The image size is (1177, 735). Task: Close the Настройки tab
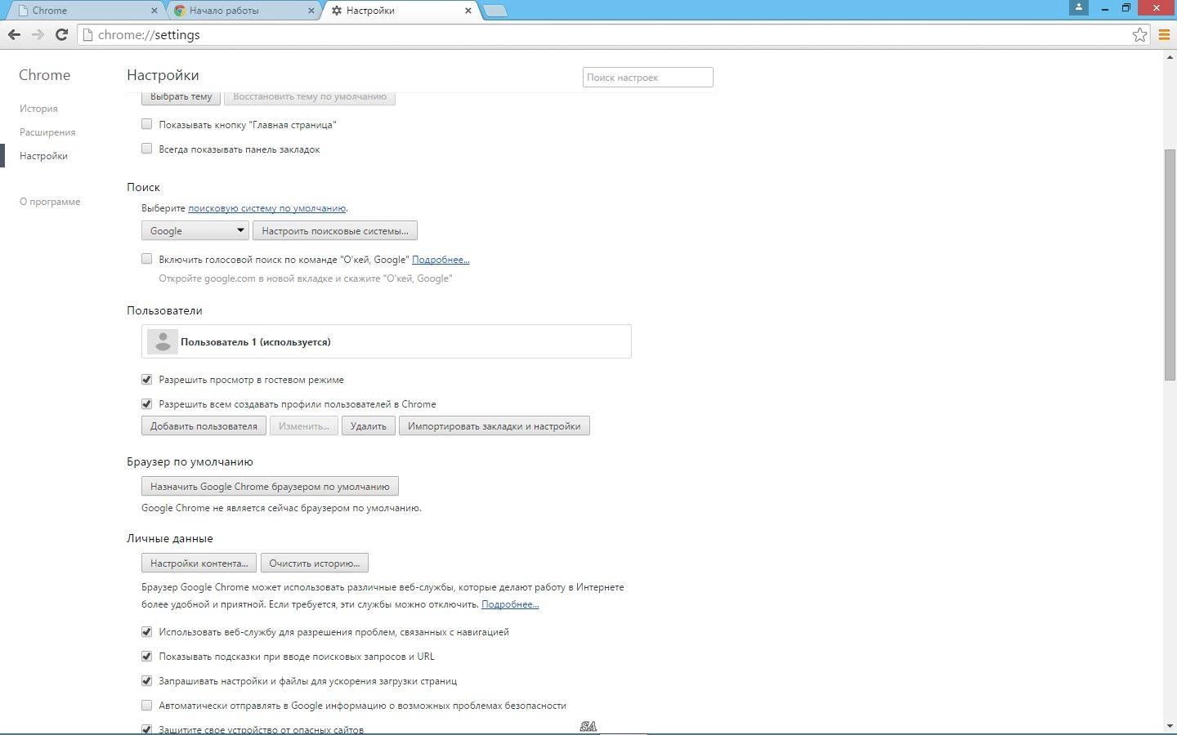click(x=468, y=11)
